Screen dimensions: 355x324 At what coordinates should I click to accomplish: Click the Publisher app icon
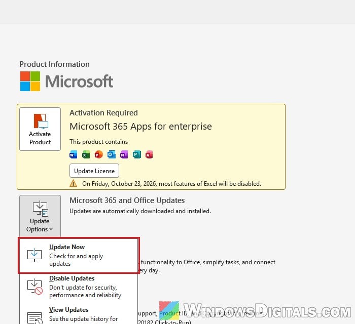(x=137, y=154)
